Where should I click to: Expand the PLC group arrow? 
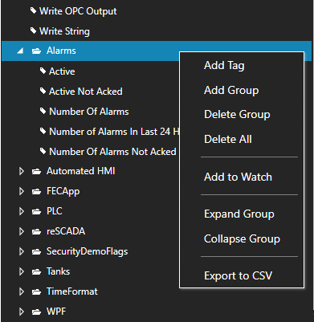point(22,211)
